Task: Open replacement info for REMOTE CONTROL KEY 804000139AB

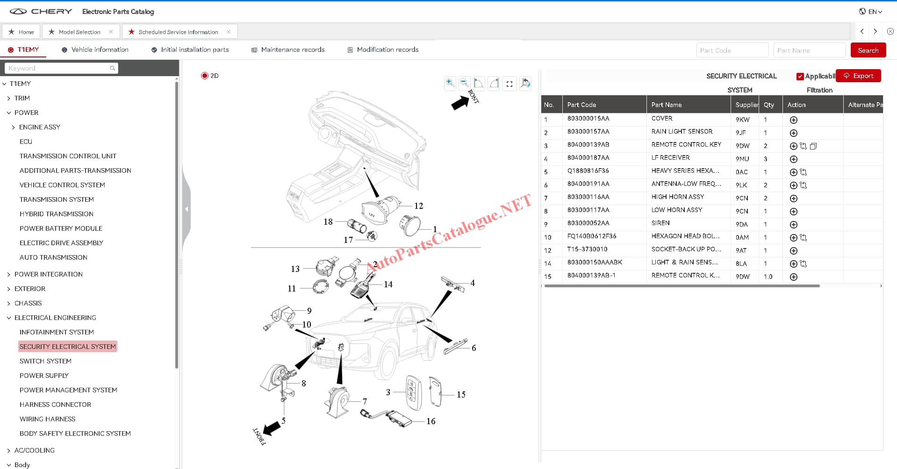Action: click(x=803, y=146)
